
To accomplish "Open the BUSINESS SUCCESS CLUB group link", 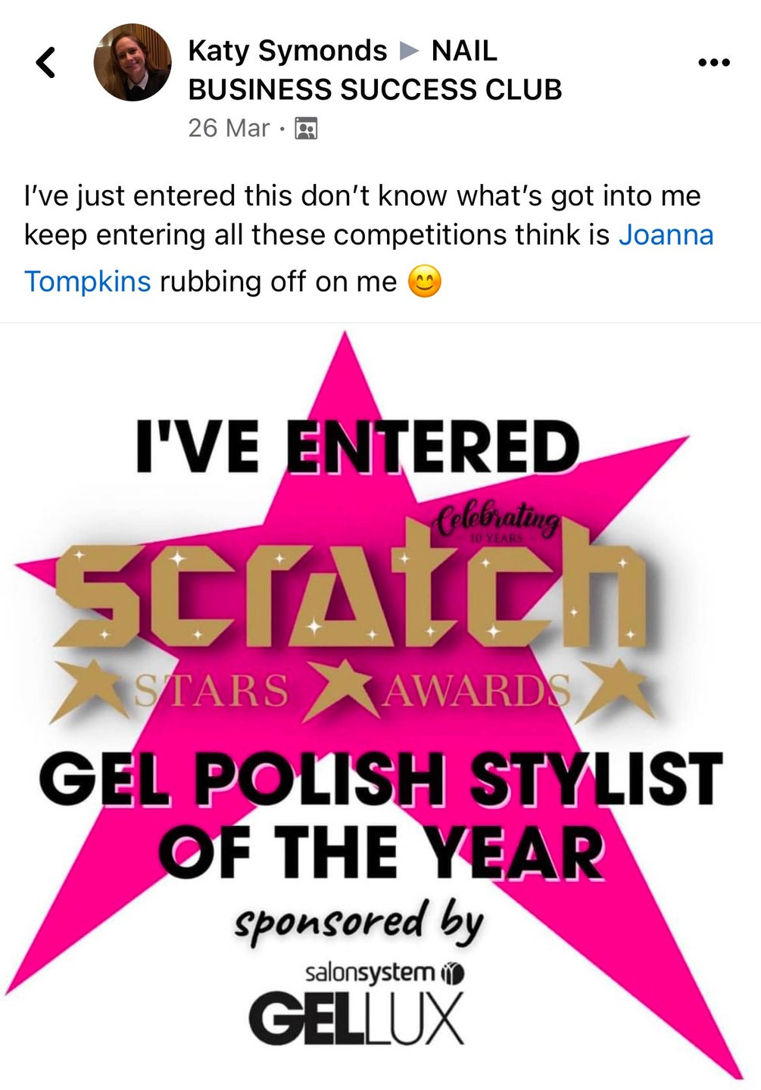I will [x=375, y=89].
